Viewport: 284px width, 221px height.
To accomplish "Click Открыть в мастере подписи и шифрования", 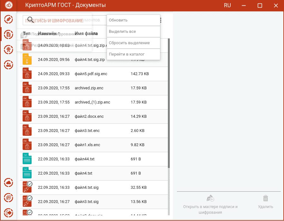I will pyautogui.click(x=210, y=205).
